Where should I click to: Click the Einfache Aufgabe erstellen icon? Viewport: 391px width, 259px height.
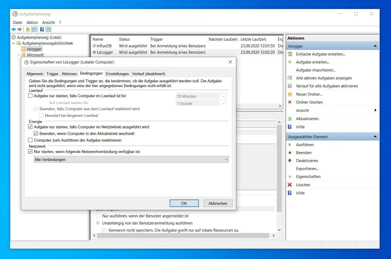coord(290,54)
